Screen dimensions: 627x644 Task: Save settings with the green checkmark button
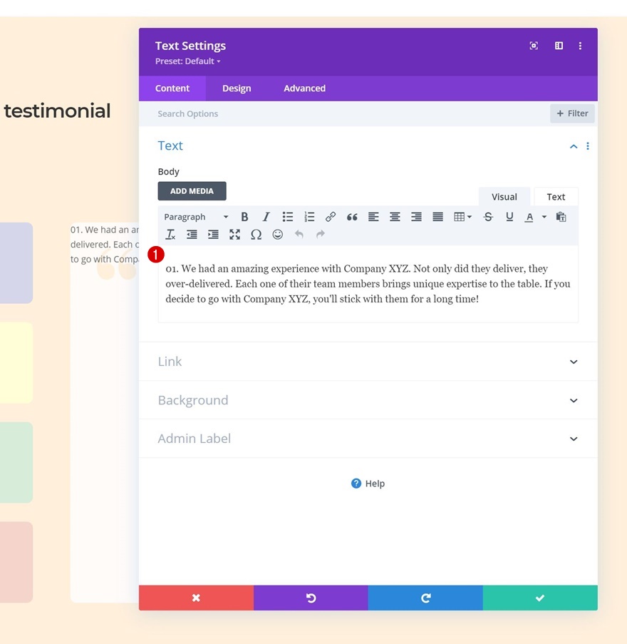click(540, 598)
